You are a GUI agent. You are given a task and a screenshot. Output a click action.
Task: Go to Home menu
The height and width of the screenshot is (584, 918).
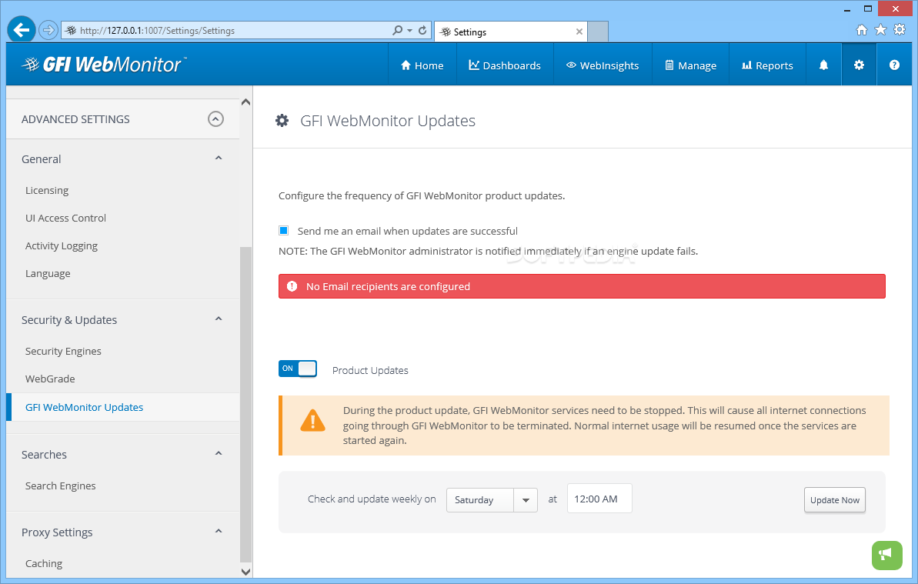coord(422,65)
